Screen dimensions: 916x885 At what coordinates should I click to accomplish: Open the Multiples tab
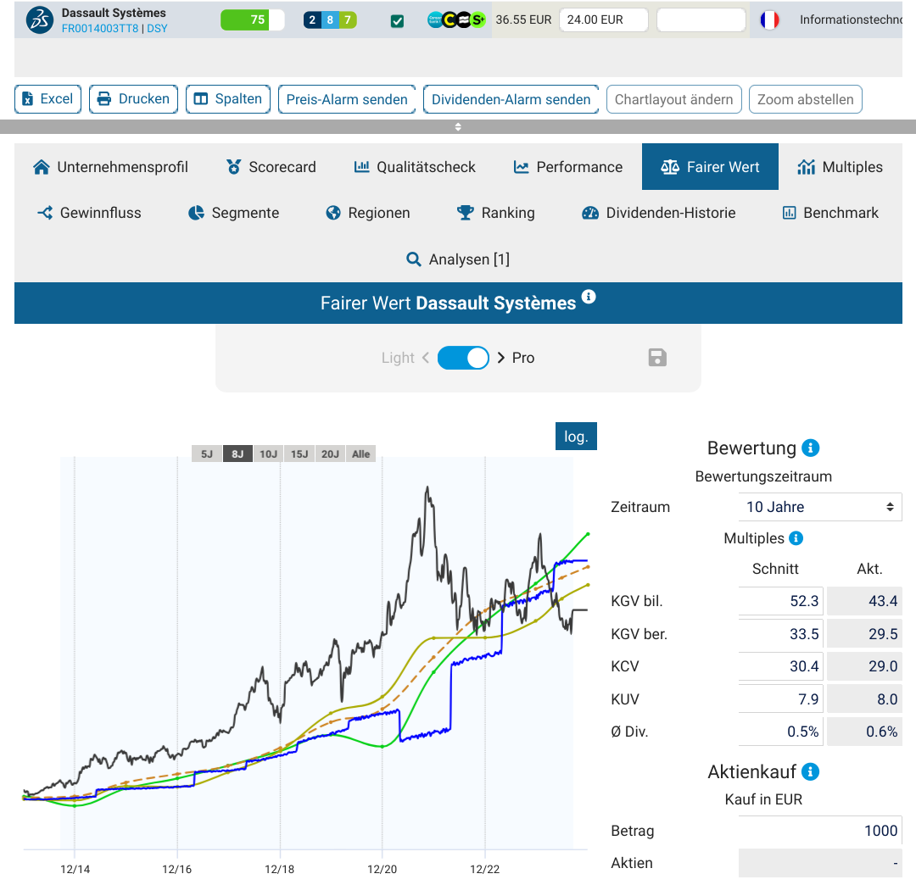coord(840,167)
